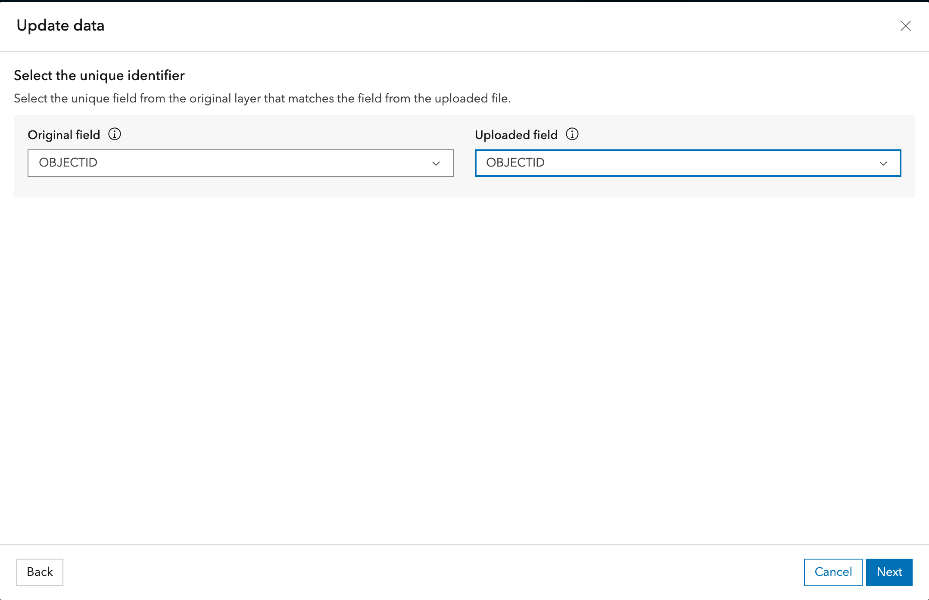Go back to the previous step
This screenshot has width=929, height=600.
click(40, 572)
